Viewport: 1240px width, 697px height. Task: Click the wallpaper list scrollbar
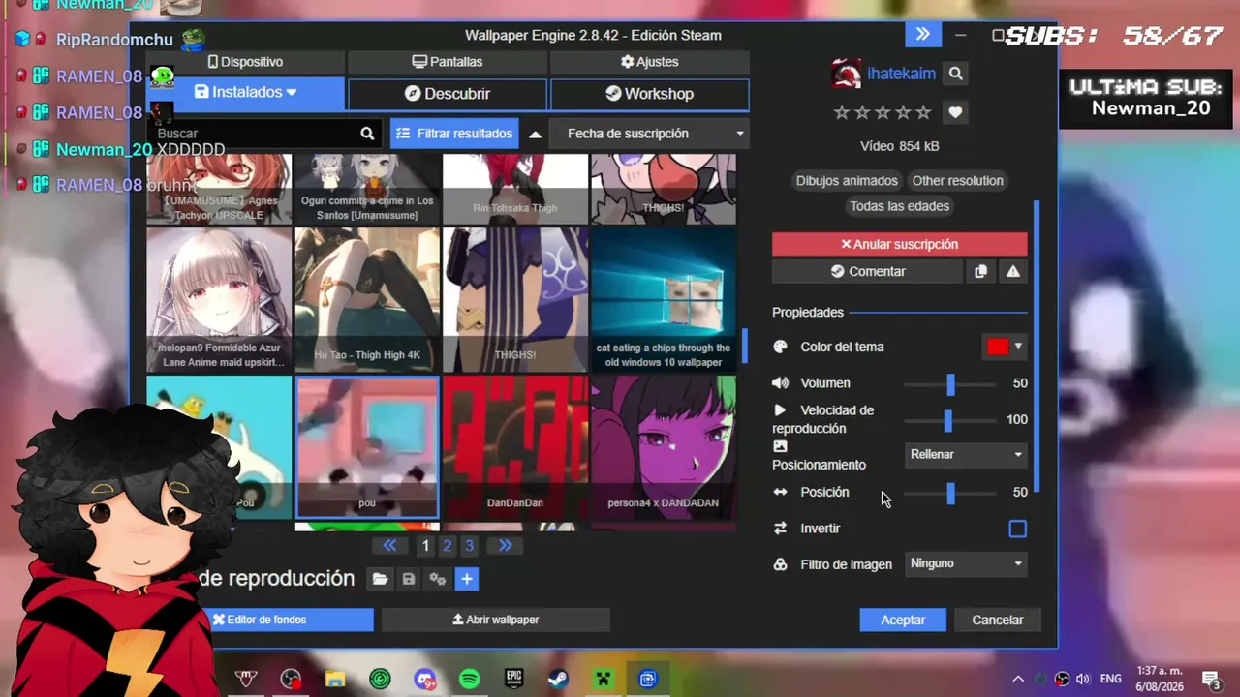(x=745, y=347)
